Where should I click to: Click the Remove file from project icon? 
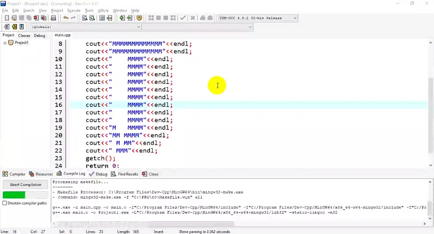pyautogui.click(x=130, y=18)
